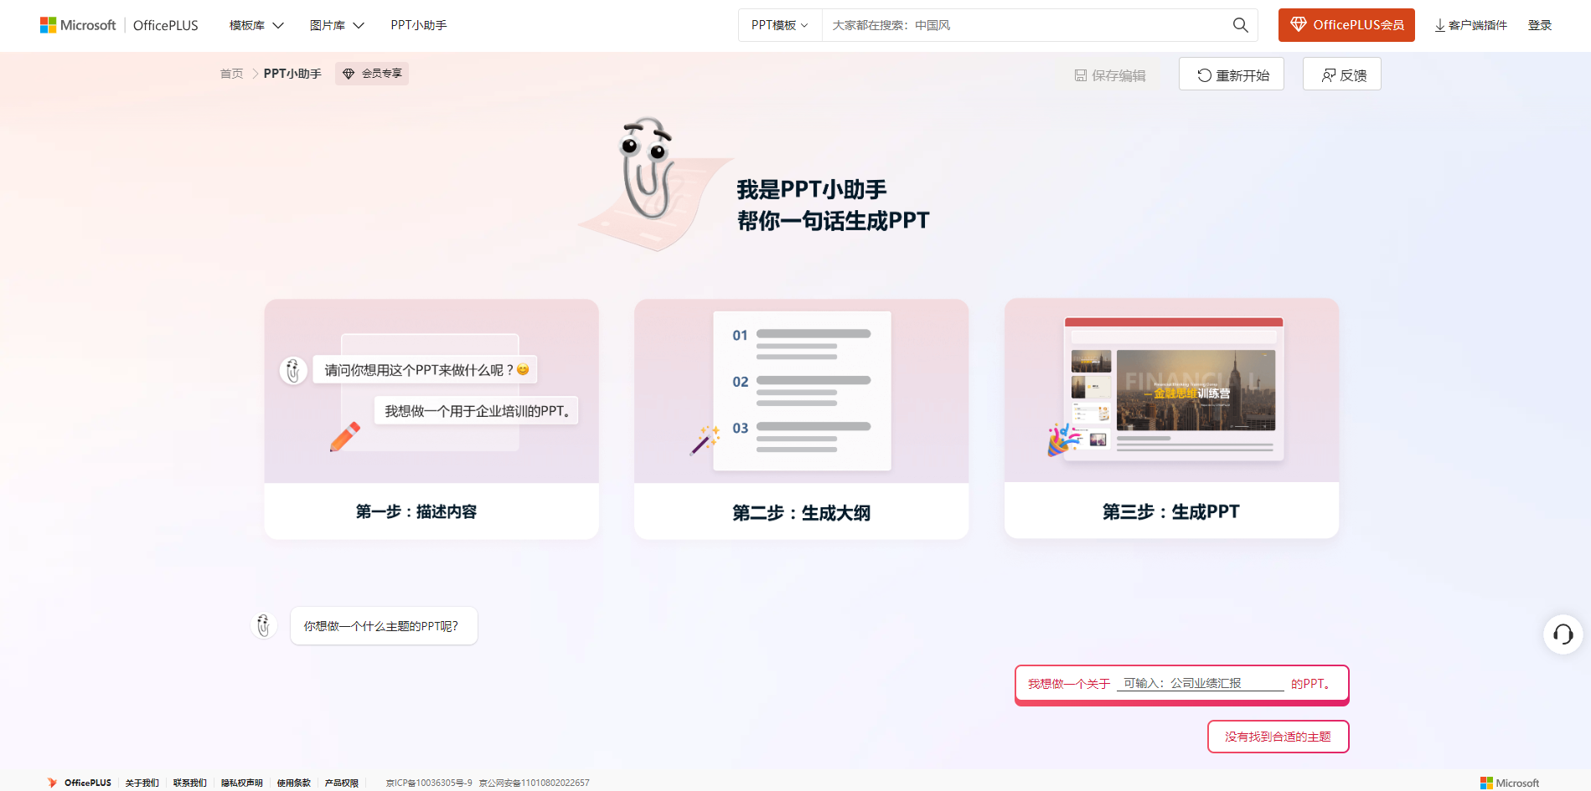Click the search magnifier icon

click(1240, 25)
